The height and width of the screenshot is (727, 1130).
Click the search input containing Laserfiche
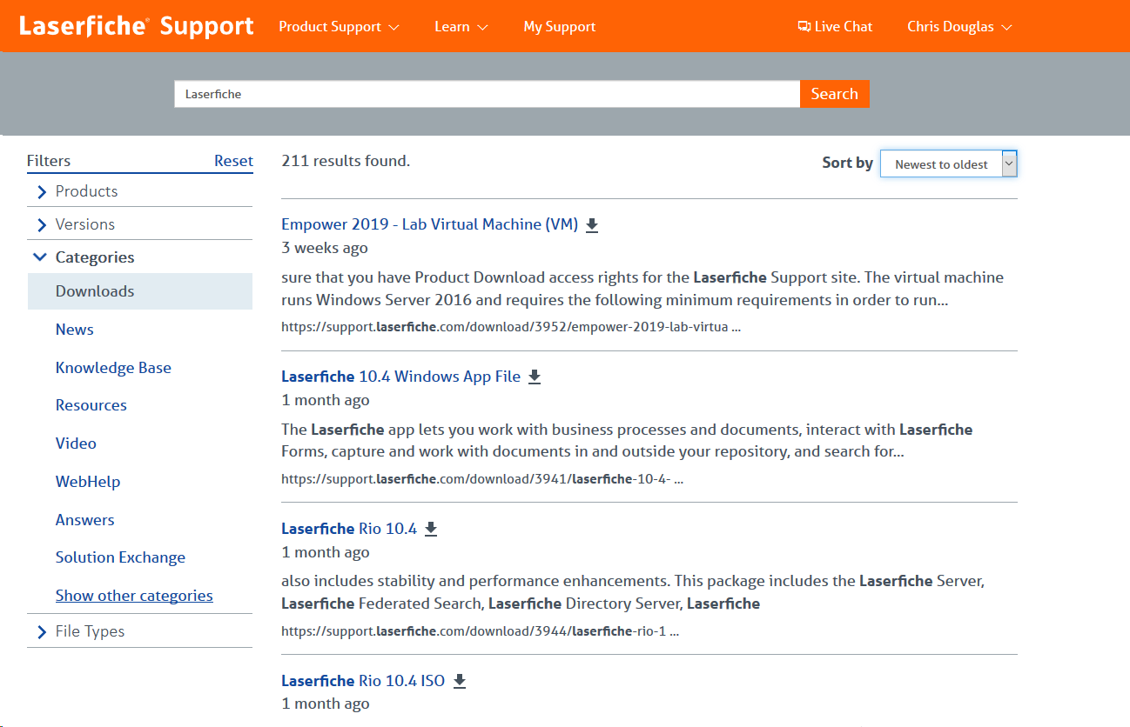point(487,94)
